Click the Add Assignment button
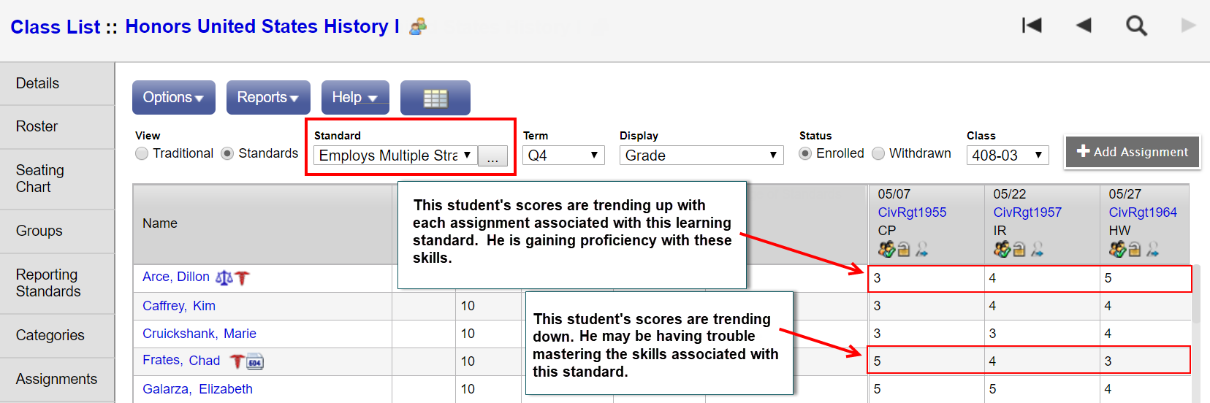Screen dimensions: 1210x403 click(x=1132, y=152)
